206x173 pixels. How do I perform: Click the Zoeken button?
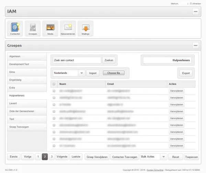point(109,60)
